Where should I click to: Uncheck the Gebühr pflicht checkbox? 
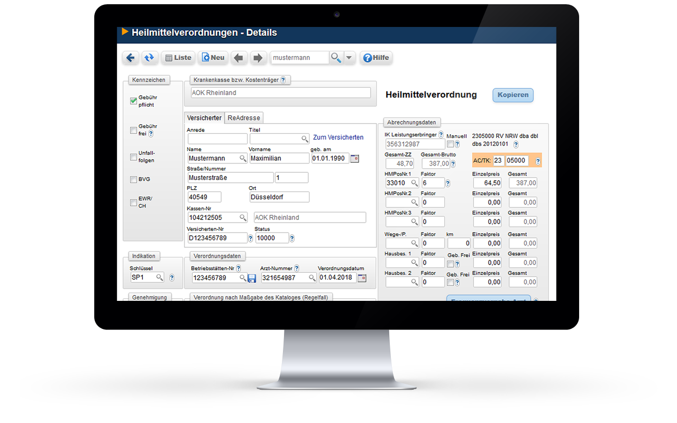pos(133,101)
